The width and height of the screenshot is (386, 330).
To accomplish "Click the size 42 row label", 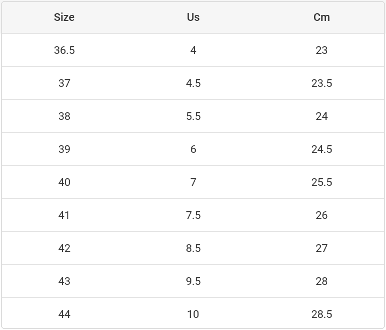I will coord(64,248).
